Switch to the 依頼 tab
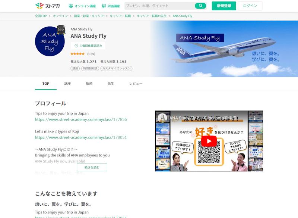Viewport: 298px width, 218px height. [89, 84]
